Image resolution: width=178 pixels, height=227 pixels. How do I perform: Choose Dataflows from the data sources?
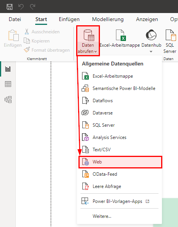click(x=119, y=101)
